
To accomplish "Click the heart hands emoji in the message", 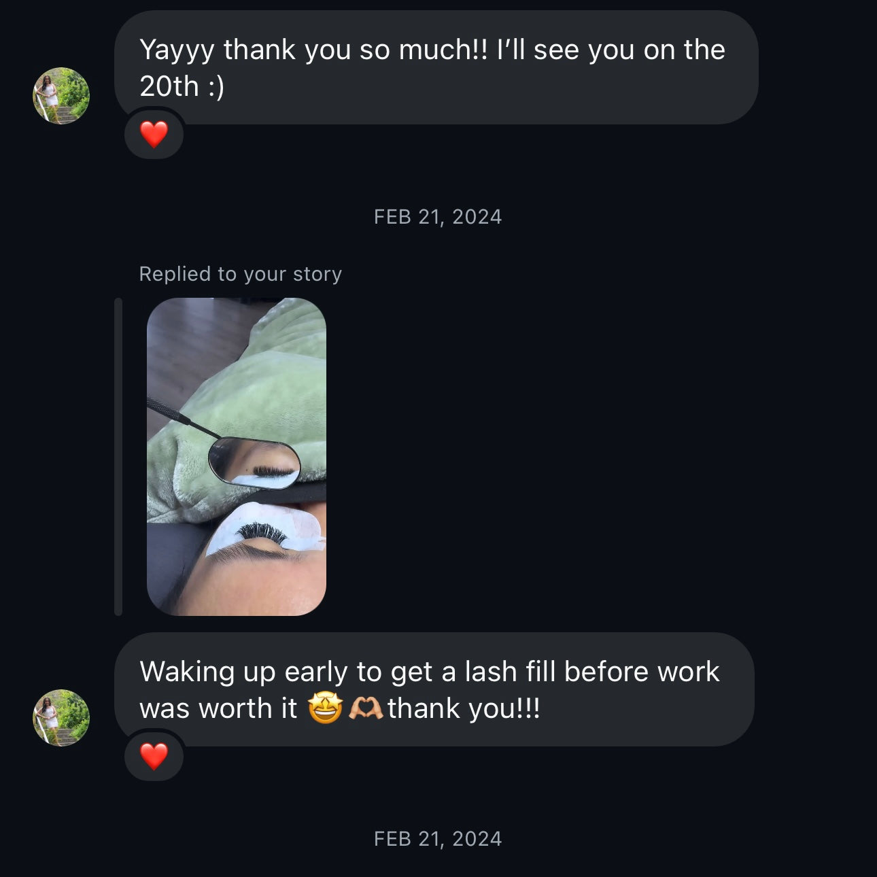I will (x=366, y=708).
